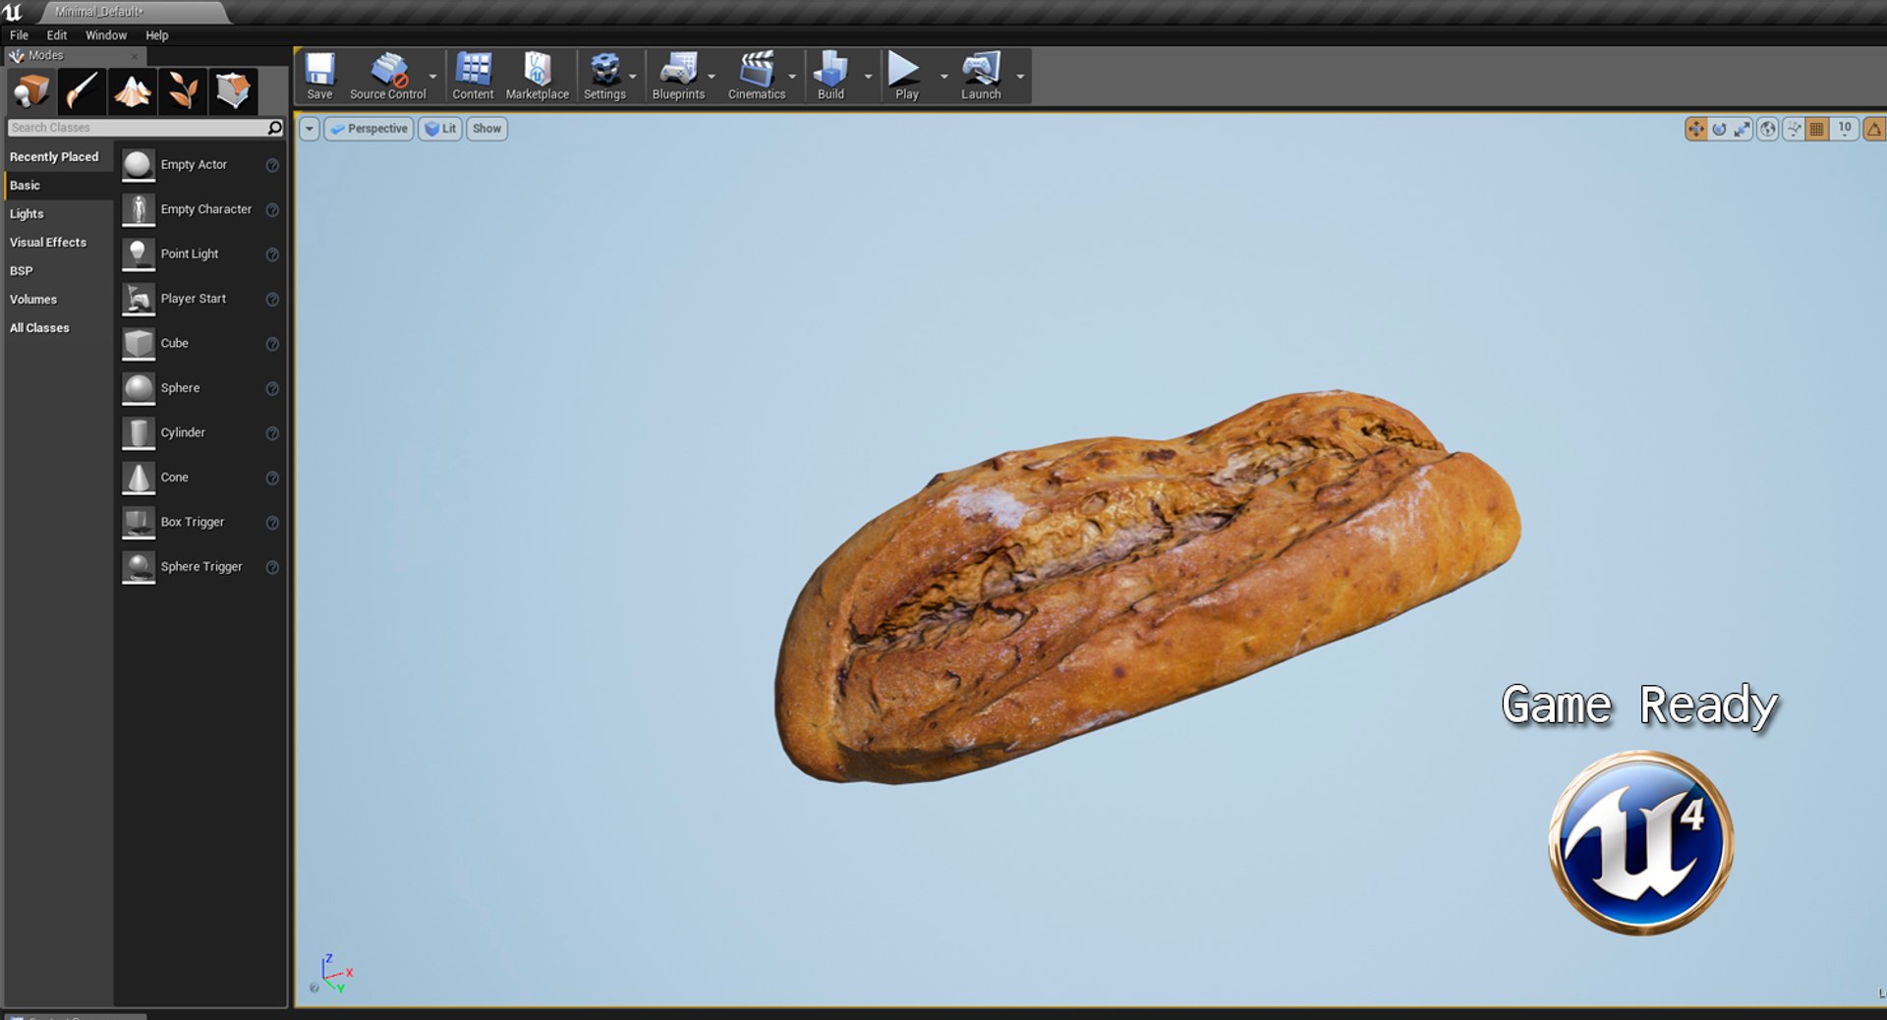Open the Window menu
Image resolution: width=1887 pixels, height=1020 pixels.
(x=106, y=35)
